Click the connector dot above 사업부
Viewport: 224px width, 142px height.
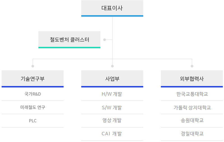(x=112, y=66)
